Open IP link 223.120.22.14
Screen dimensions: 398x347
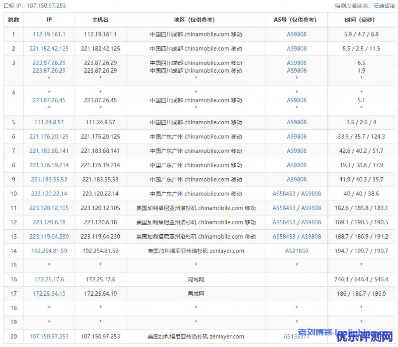click(x=49, y=194)
